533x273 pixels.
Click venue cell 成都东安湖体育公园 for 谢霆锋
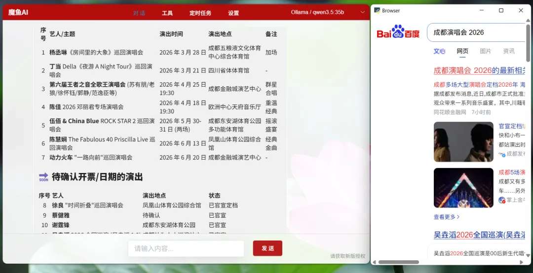pyautogui.click(x=169, y=225)
